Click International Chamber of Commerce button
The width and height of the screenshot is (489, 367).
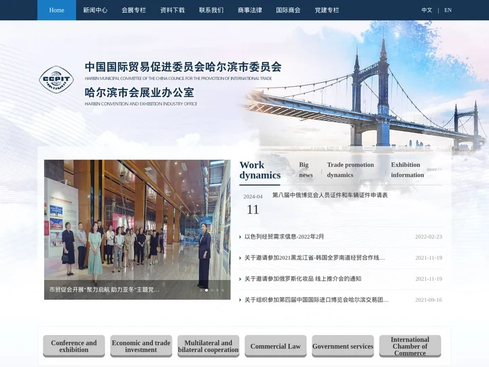410,346
